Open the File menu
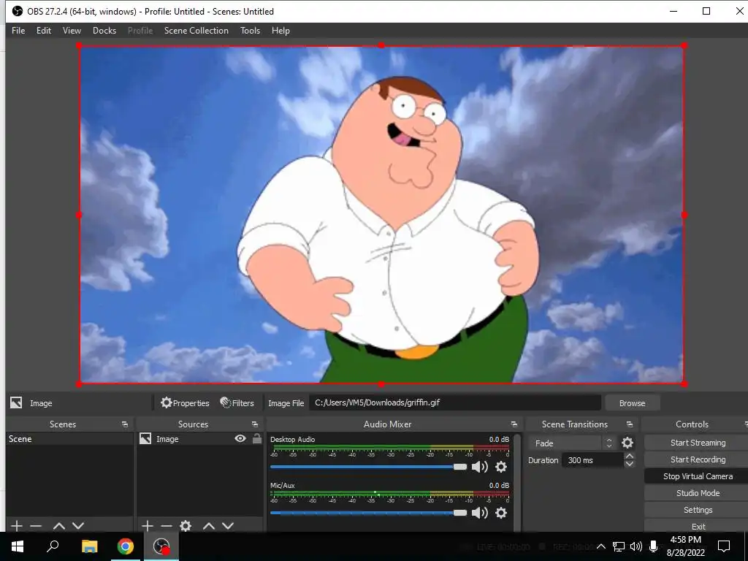The image size is (748, 561). 18,31
